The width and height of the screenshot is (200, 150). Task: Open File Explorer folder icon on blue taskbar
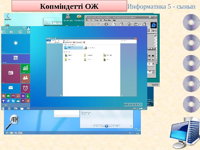click(22, 109)
